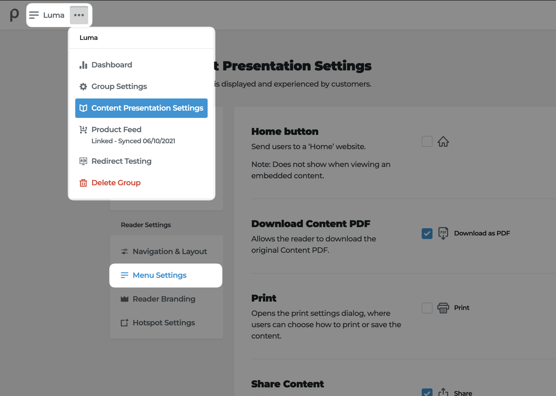The image size is (556, 396).
Task: Select the Menu Settings sidebar item
Action: 160,275
